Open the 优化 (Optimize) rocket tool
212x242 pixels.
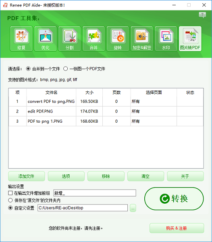46,39
